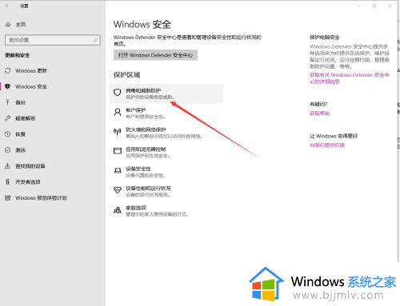Open 应用和浏览器控制 entry
This screenshot has width=400, height=306.
(x=147, y=152)
